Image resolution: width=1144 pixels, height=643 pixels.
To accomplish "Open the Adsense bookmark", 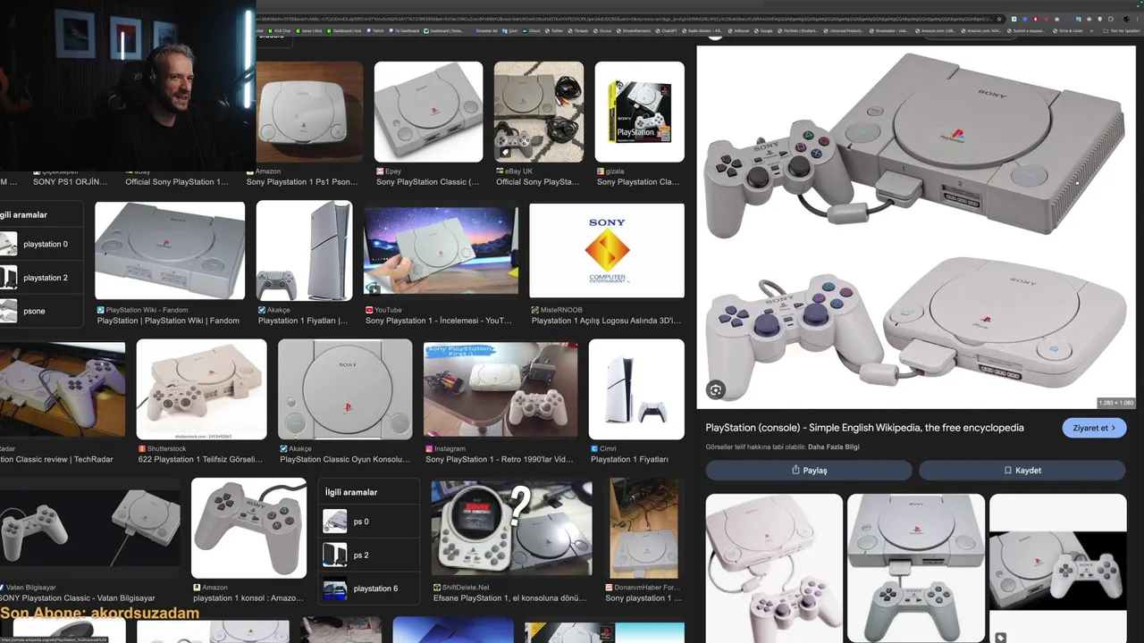I will tap(739, 30).
